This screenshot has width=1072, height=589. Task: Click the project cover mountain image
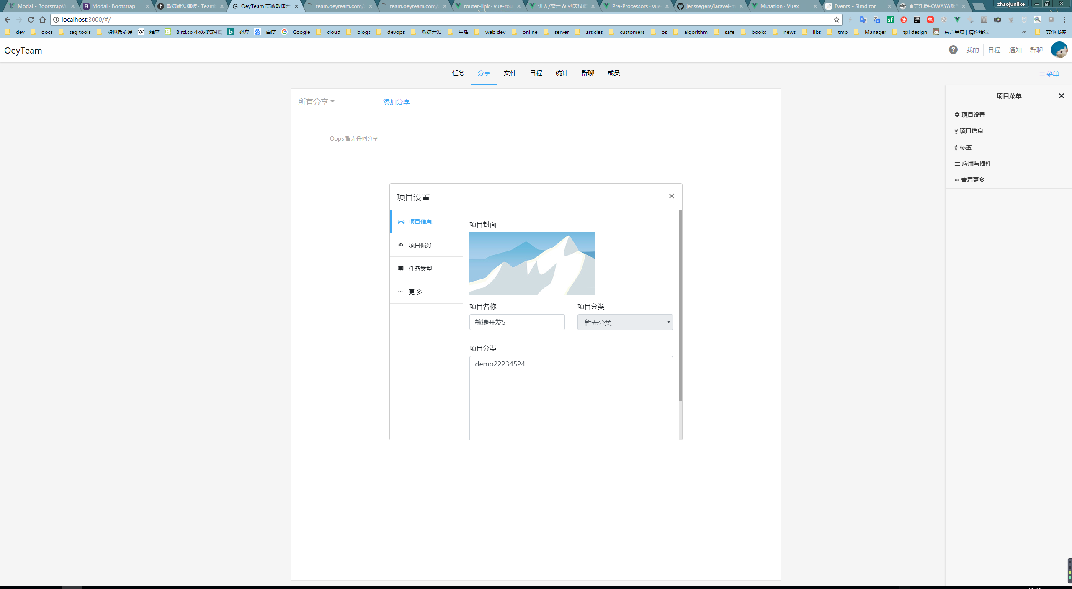[532, 264]
